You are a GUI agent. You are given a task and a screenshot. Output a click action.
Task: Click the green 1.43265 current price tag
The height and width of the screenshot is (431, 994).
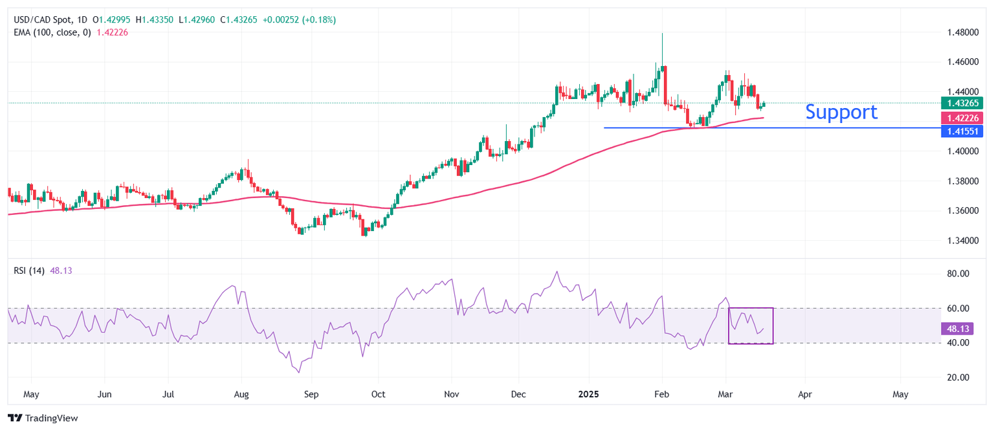click(x=962, y=102)
